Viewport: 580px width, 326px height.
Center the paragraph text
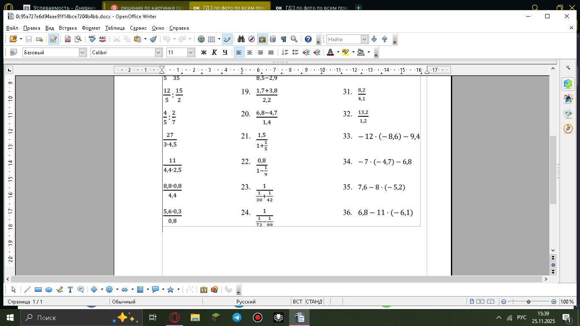click(250, 52)
